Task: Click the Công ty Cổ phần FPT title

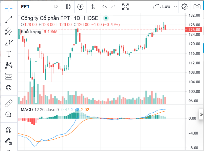Action: point(45,18)
